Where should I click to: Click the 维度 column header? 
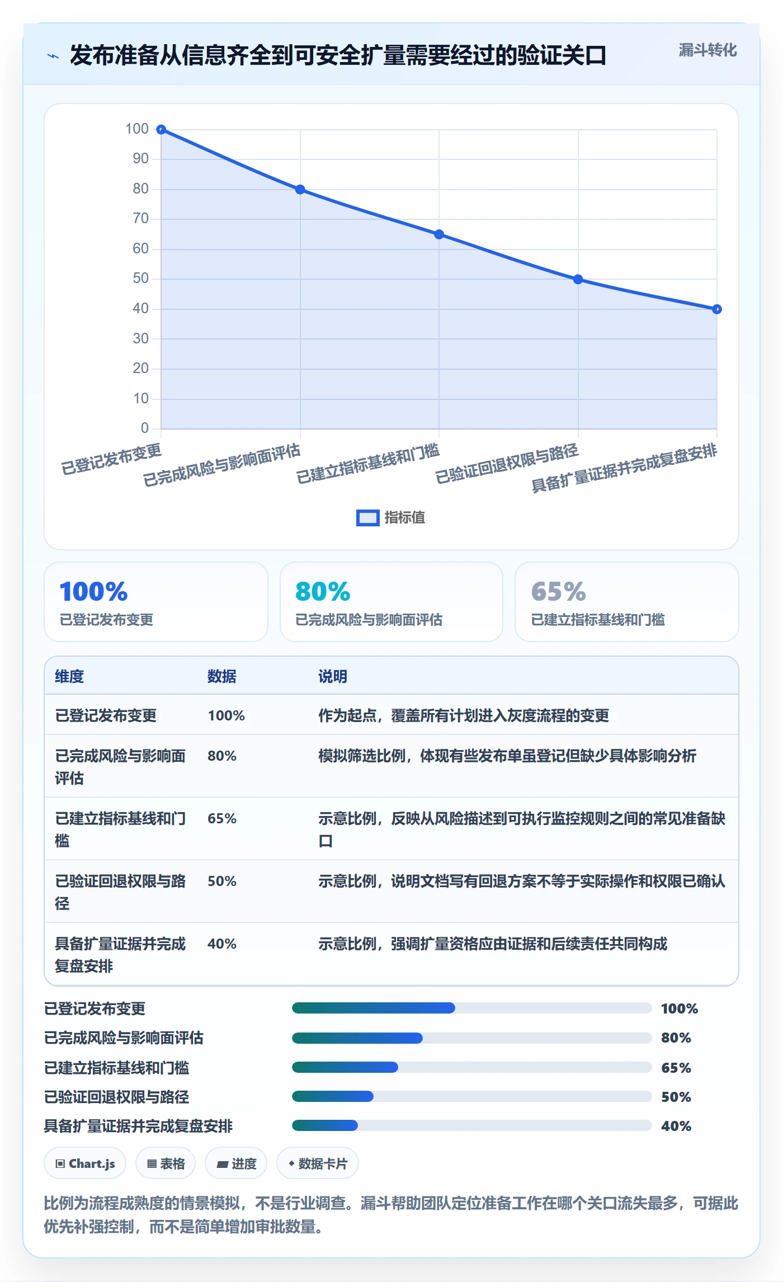(x=69, y=676)
